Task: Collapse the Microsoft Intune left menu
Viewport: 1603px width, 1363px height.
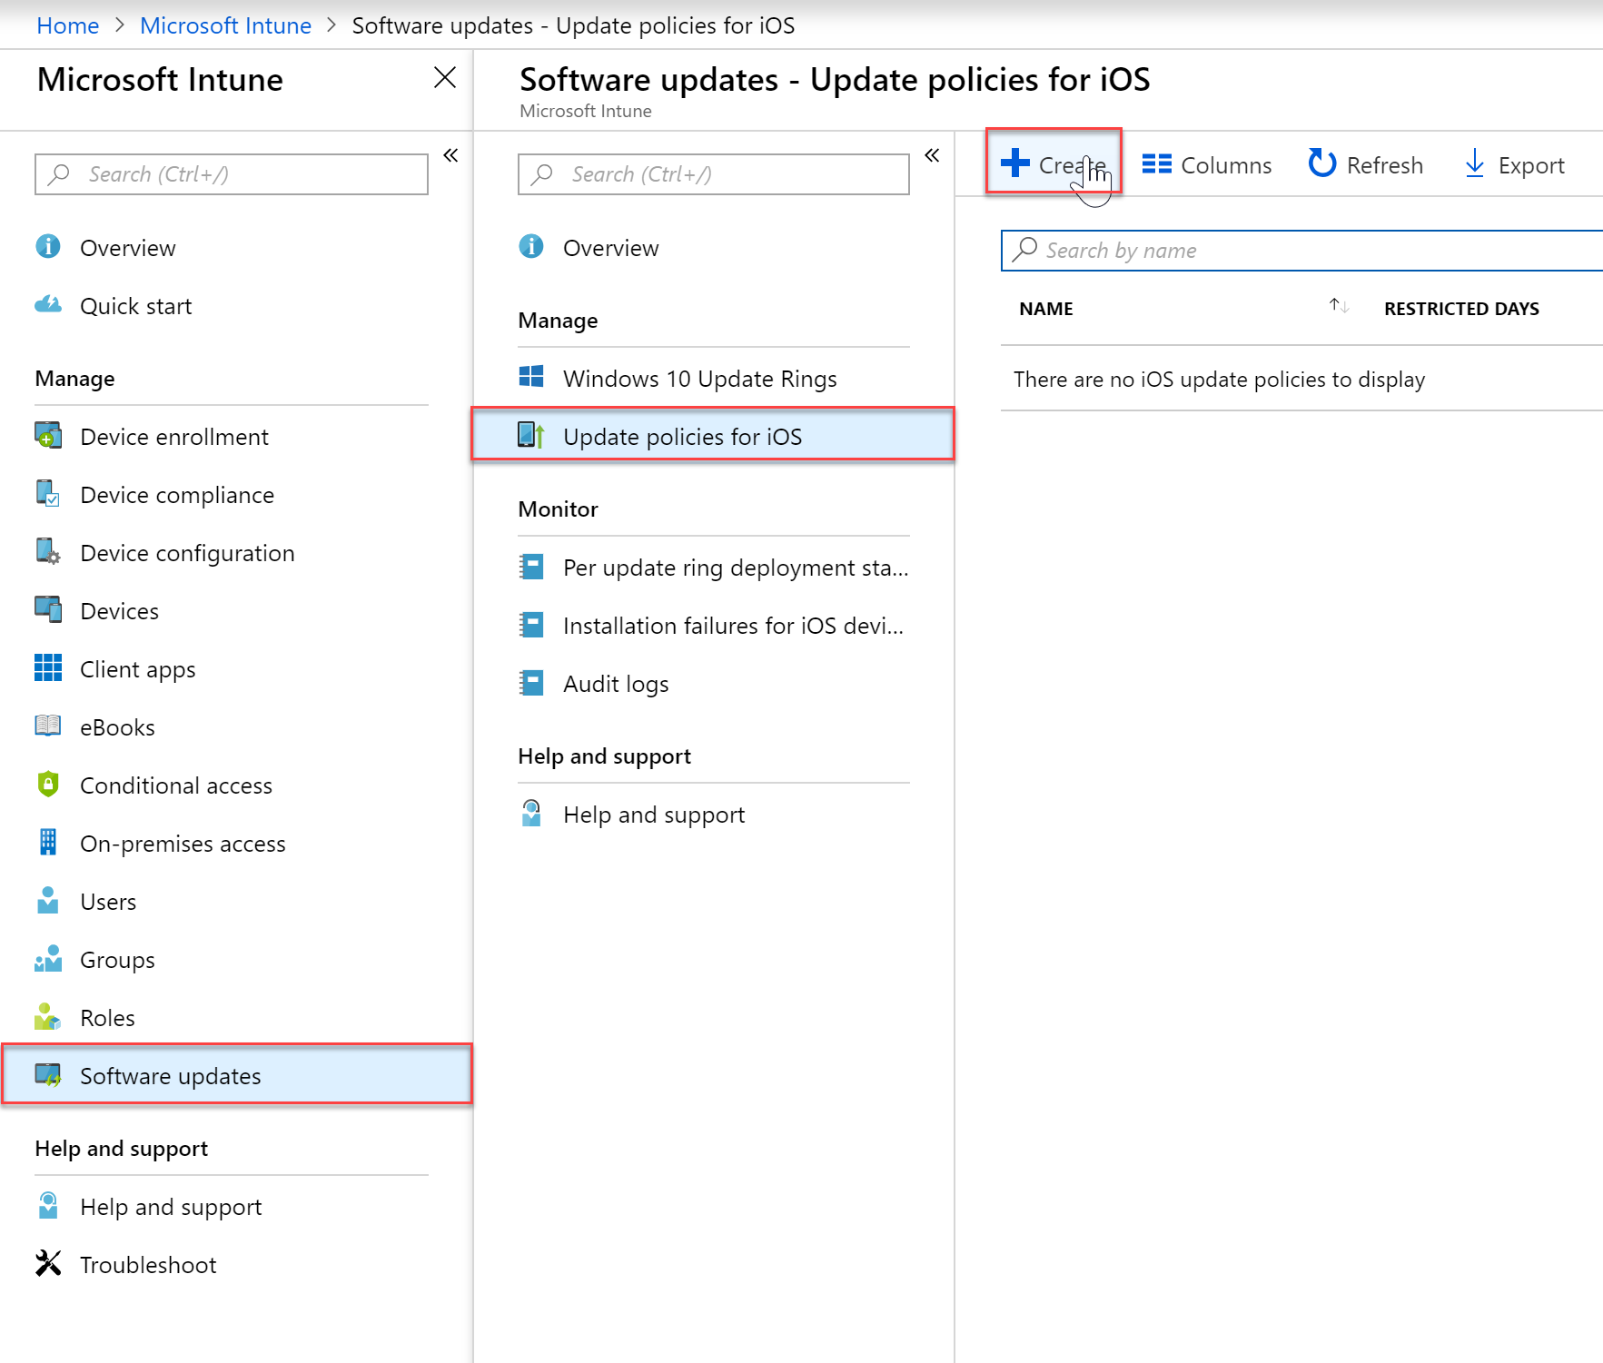Action: [x=450, y=155]
